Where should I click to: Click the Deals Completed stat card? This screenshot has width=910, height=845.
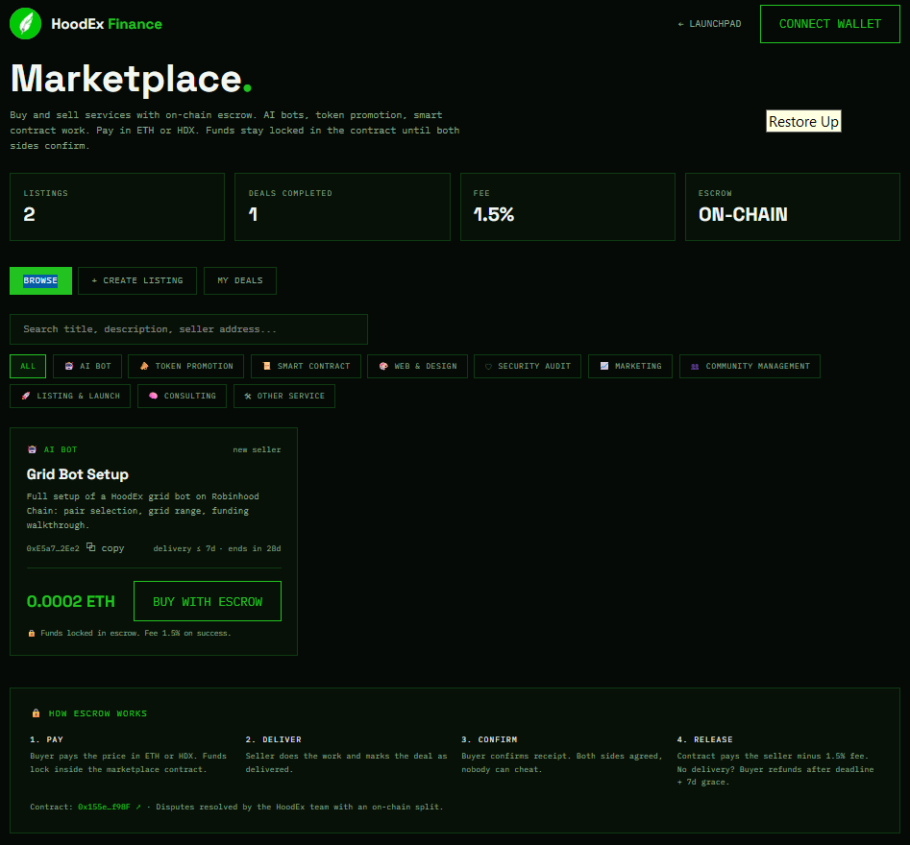click(x=342, y=207)
